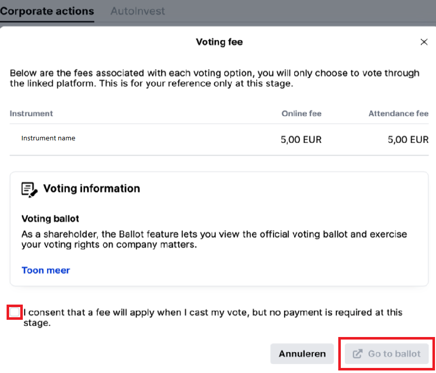The height and width of the screenshot is (373, 436).
Task: Click the external-link icon on Go to ballot
Action: tap(358, 354)
